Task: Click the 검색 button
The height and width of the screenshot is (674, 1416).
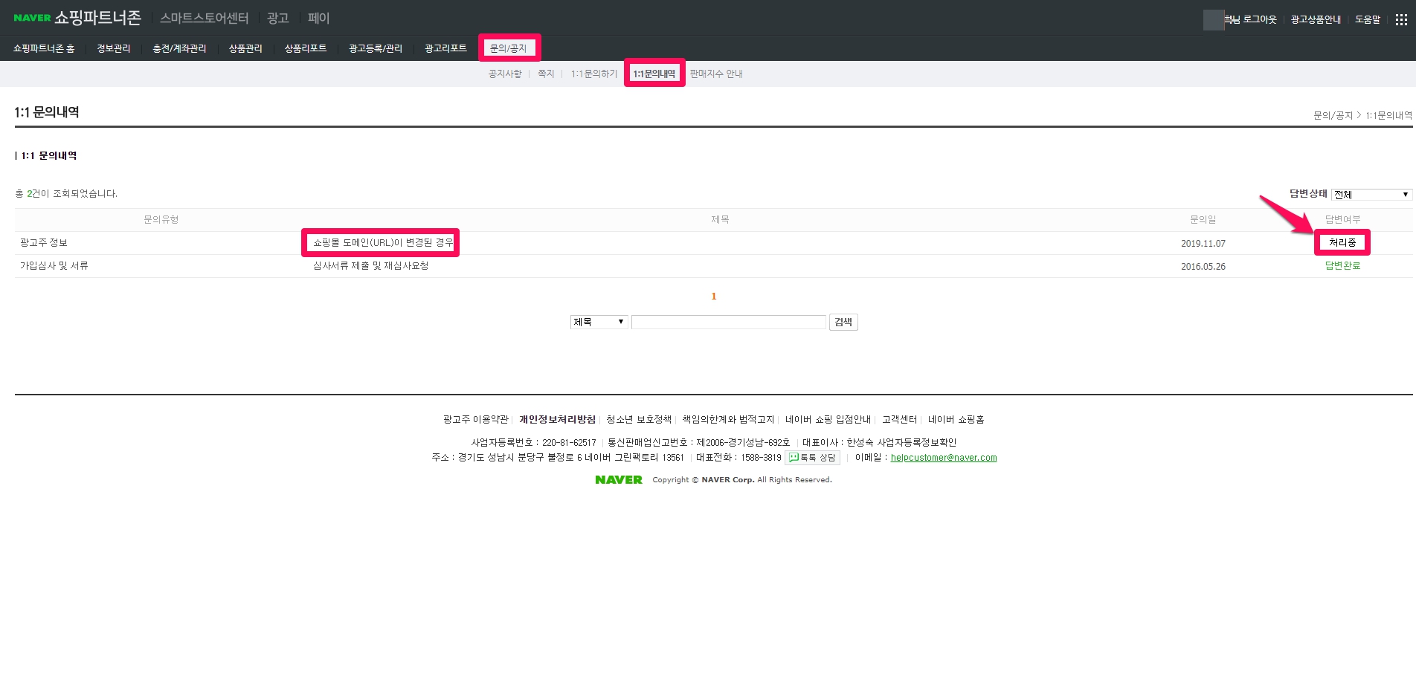Action: click(843, 322)
